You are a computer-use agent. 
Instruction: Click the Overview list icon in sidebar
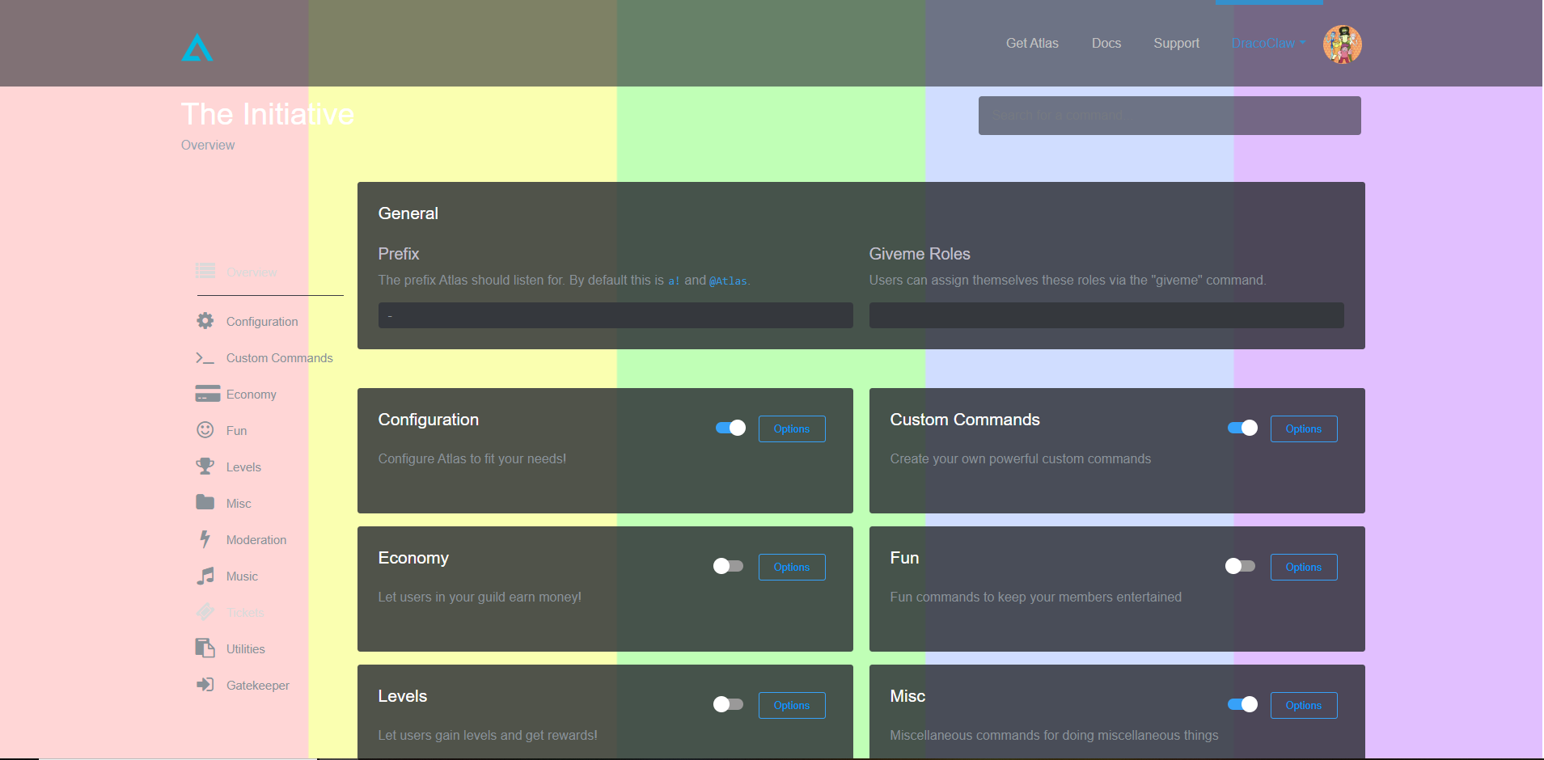(205, 271)
